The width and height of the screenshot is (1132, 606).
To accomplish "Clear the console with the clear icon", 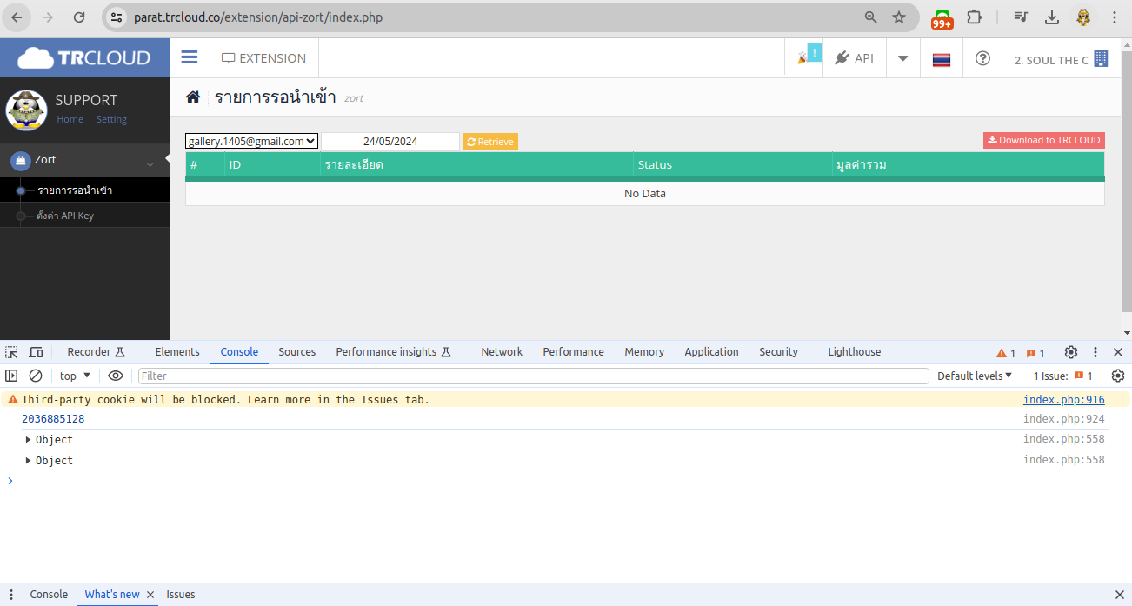I will pyautogui.click(x=36, y=376).
